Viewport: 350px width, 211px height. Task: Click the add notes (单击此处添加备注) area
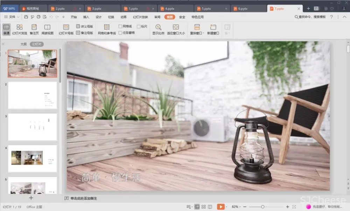(x=83, y=198)
